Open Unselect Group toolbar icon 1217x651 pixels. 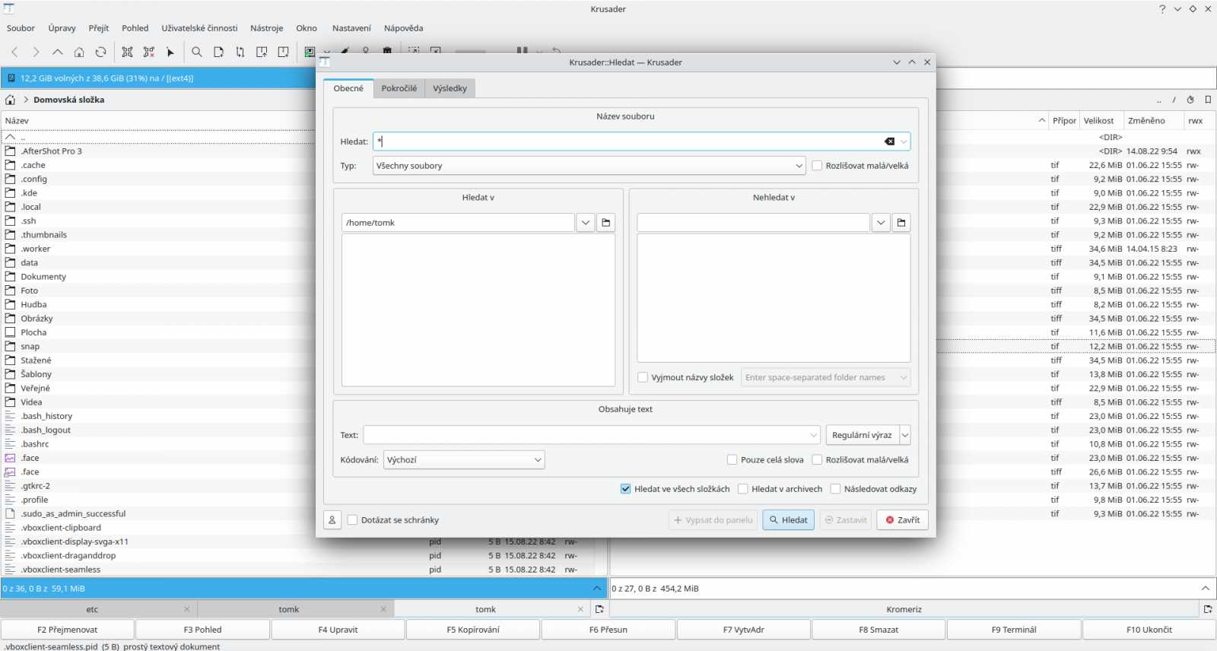click(x=149, y=52)
